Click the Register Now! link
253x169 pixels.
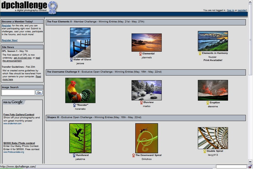coord(10,40)
